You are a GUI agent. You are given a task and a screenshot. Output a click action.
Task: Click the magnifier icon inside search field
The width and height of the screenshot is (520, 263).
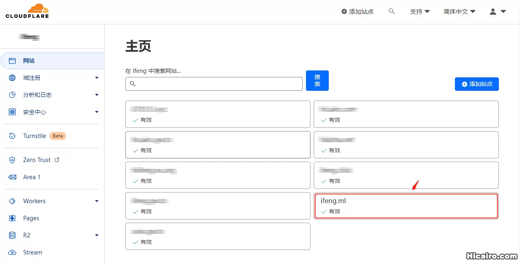tap(133, 84)
